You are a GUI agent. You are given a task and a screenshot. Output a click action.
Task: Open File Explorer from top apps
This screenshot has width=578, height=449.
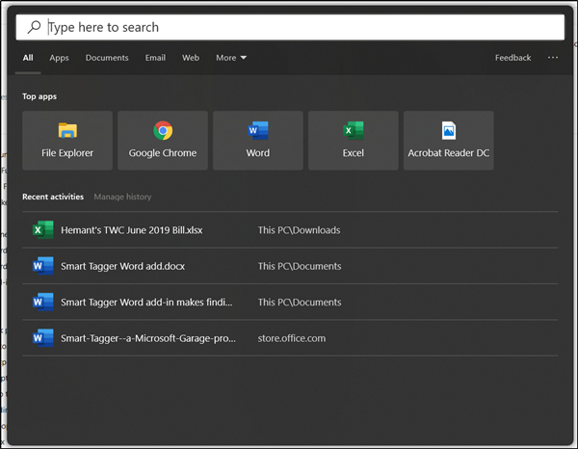[x=67, y=141]
